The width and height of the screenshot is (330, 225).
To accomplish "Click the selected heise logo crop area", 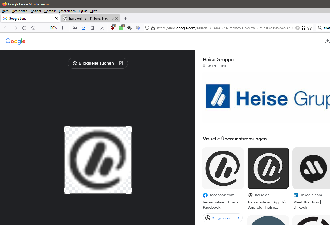I will [98, 160].
